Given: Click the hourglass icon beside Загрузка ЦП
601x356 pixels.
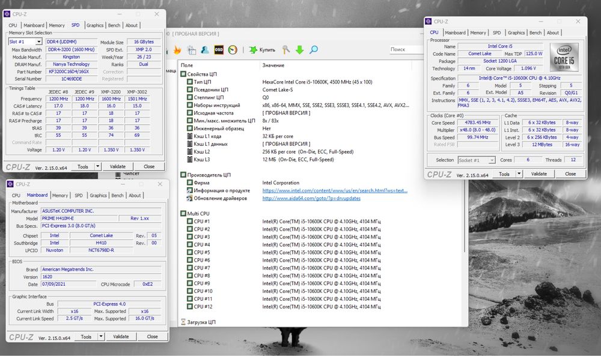Looking at the screenshot, I should tap(183, 322).
